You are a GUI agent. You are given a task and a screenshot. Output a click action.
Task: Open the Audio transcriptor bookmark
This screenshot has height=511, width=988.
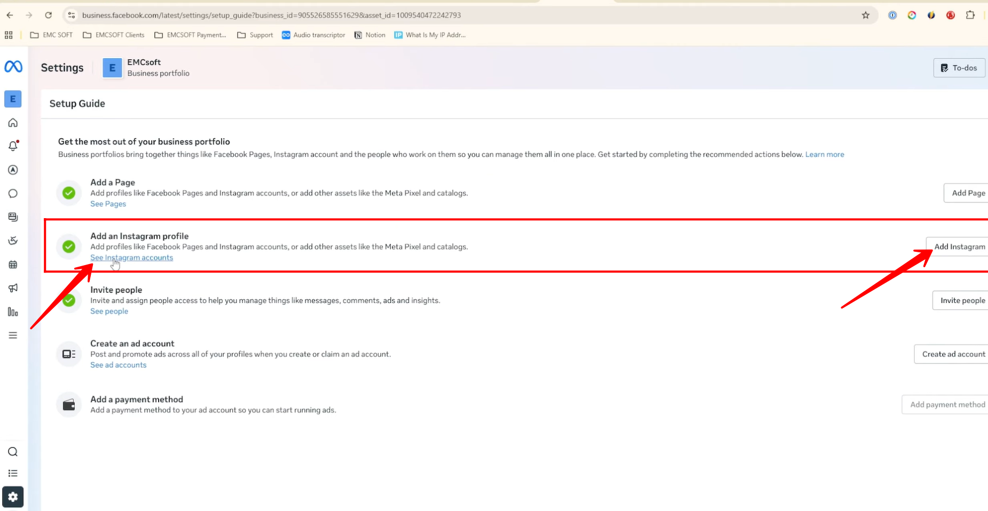click(x=313, y=35)
